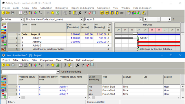Viewport: 185px width, 104px height.
Task: Open folder icon in Activity Gantt toolbar
Action: tap(8, 13)
